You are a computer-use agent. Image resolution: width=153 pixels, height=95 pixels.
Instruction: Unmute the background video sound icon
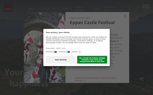click(x=142, y=79)
